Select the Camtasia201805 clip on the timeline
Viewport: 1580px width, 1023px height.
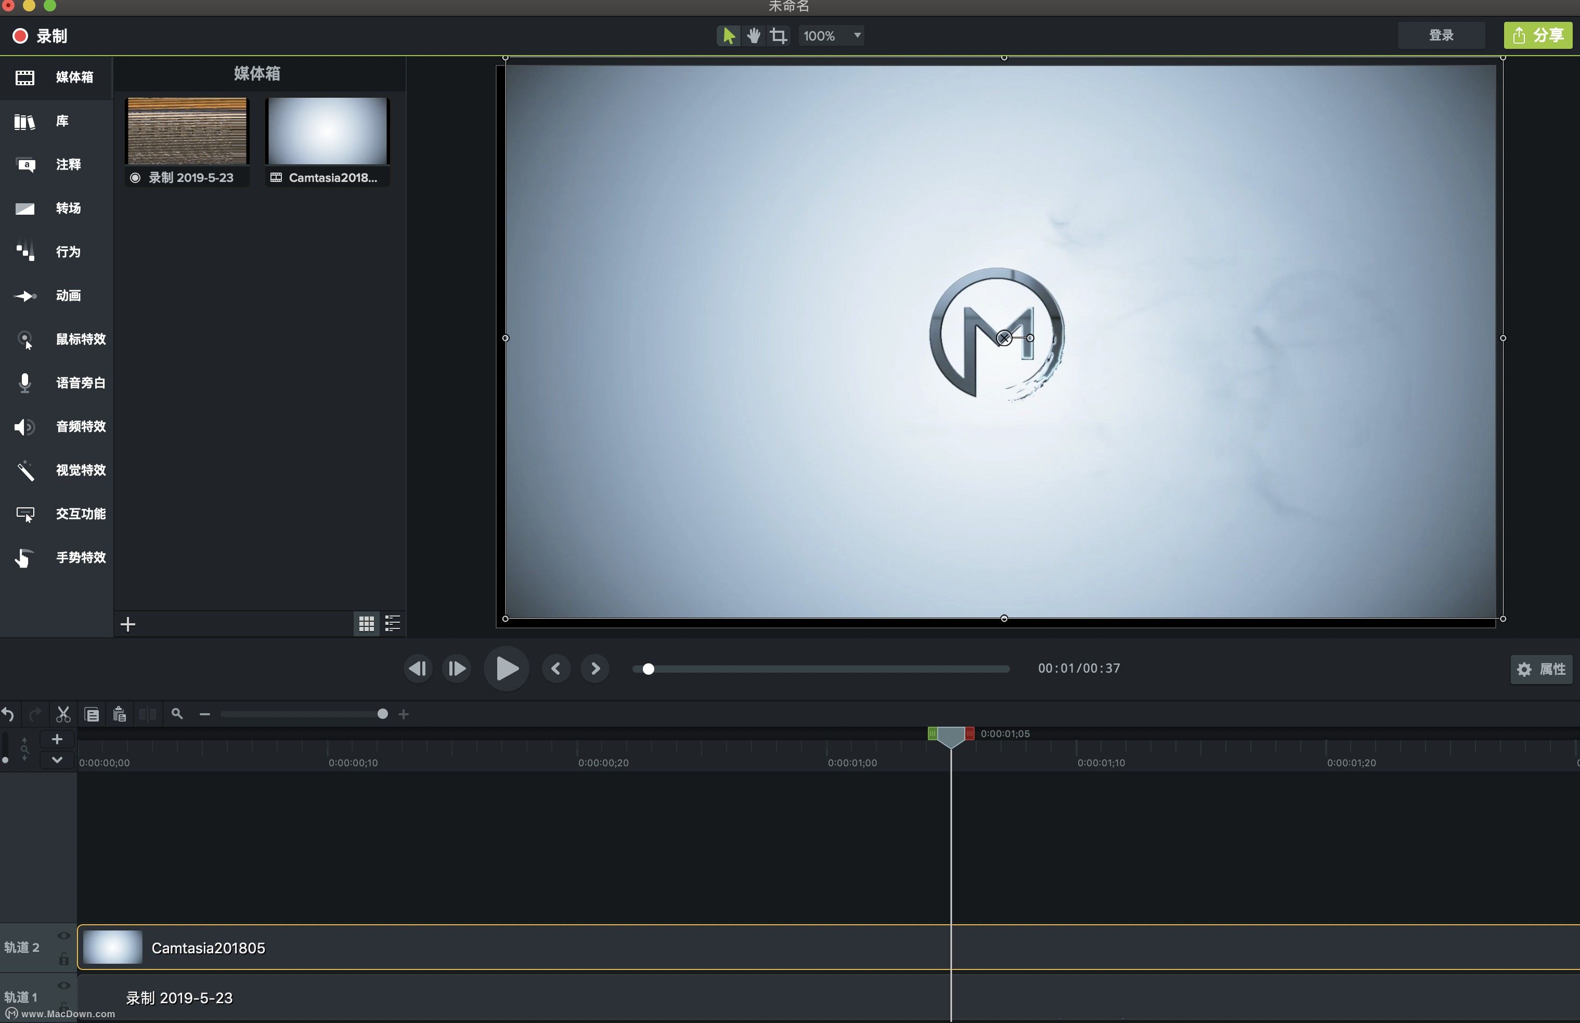click(x=828, y=948)
